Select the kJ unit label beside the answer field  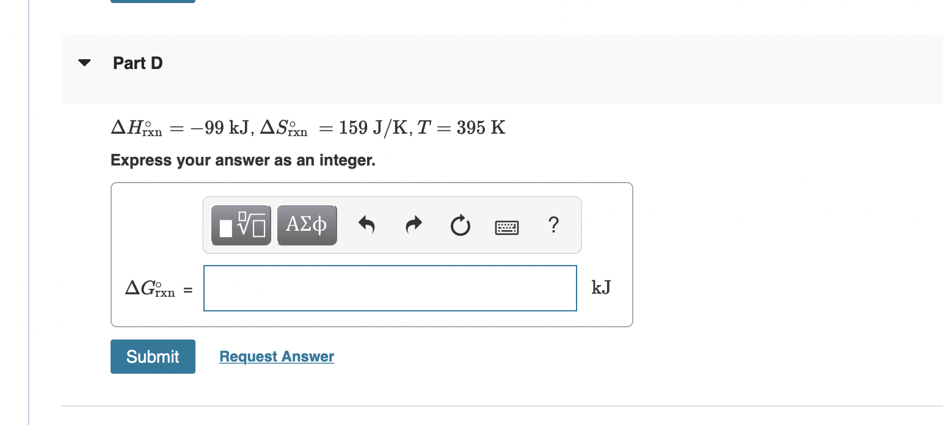[601, 287]
